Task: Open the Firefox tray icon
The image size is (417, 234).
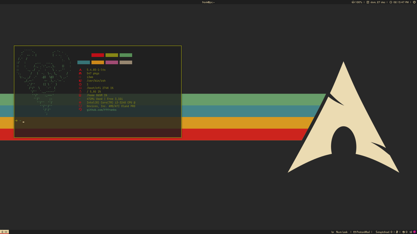Action: 414,232
